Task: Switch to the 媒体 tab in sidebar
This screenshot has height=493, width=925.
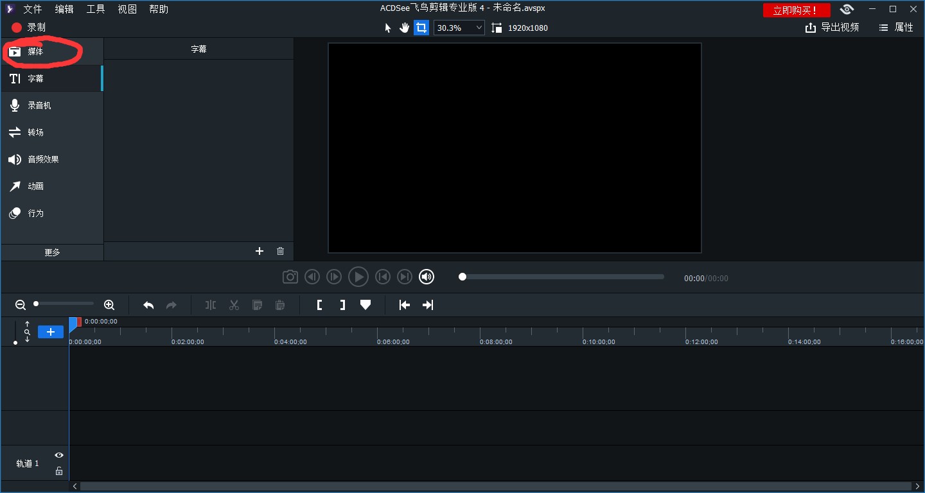Action: pos(35,51)
